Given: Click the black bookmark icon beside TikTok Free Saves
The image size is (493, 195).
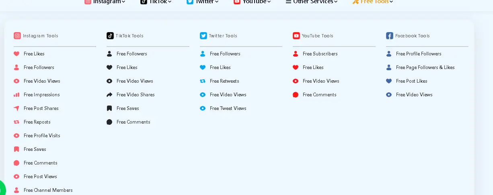Looking at the screenshot, I should coord(109,108).
